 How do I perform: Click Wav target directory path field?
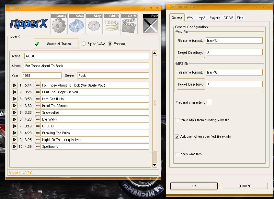[x=234, y=52]
